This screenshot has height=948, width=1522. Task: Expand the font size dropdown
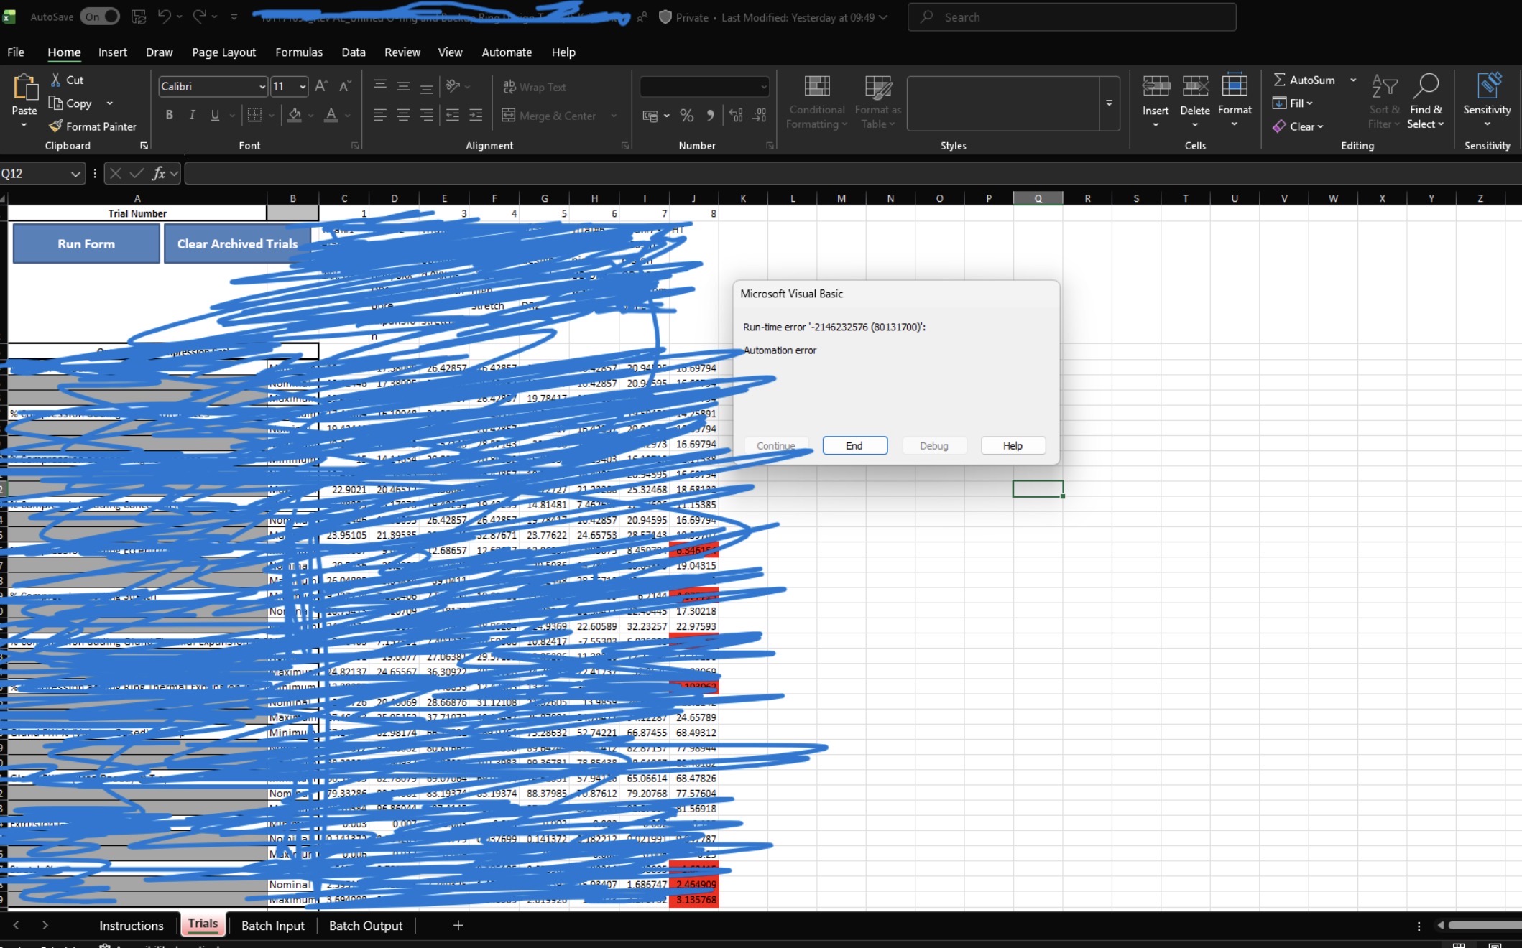coord(303,87)
